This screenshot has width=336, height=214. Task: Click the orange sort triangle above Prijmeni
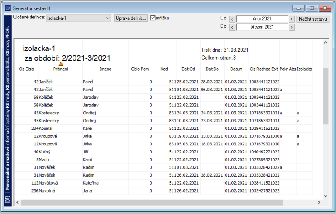(x=61, y=63)
